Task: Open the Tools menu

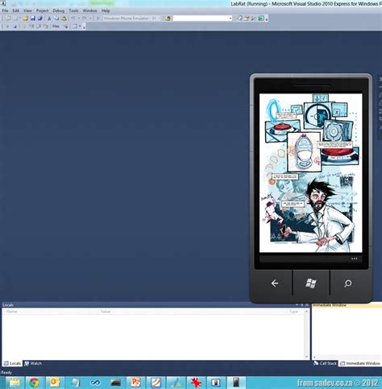Action: pyautogui.click(x=73, y=10)
